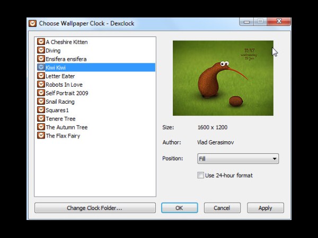318x238 pixels.
Task: Click the icon beside Robots In Love
Action: (x=41, y=85)
